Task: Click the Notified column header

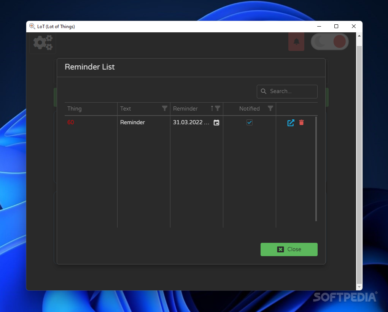Action: tap(250, 109)
